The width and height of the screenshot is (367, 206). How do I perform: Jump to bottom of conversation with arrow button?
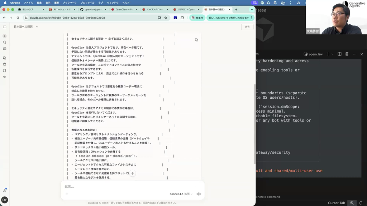[132, 173]
